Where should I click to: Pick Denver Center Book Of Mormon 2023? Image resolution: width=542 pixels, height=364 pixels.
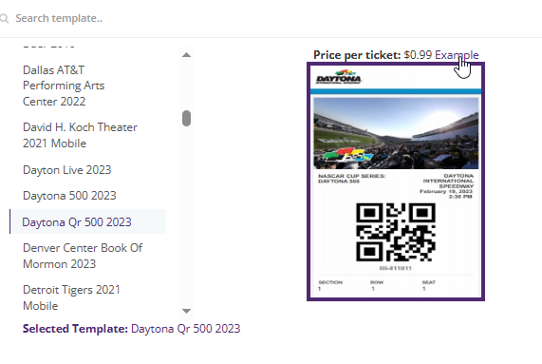click(83, 256)
